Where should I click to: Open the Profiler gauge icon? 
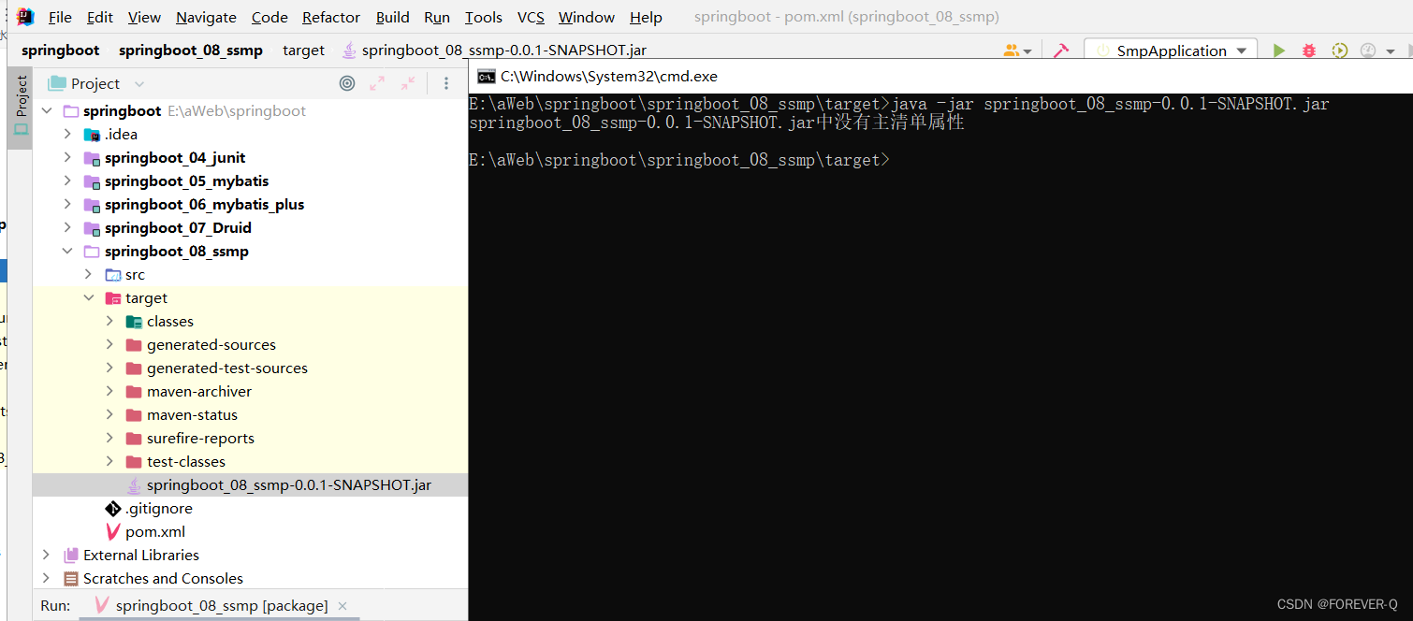[x=1367, y=51]
